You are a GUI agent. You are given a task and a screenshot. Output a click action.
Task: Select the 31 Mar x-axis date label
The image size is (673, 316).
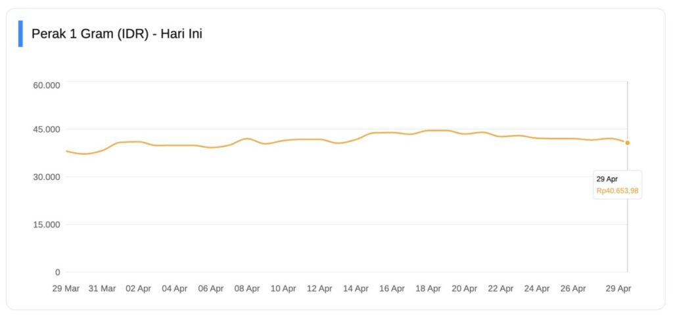click(x=102, y=288)
